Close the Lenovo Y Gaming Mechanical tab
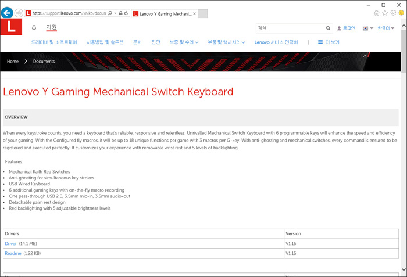 [194, 14]
